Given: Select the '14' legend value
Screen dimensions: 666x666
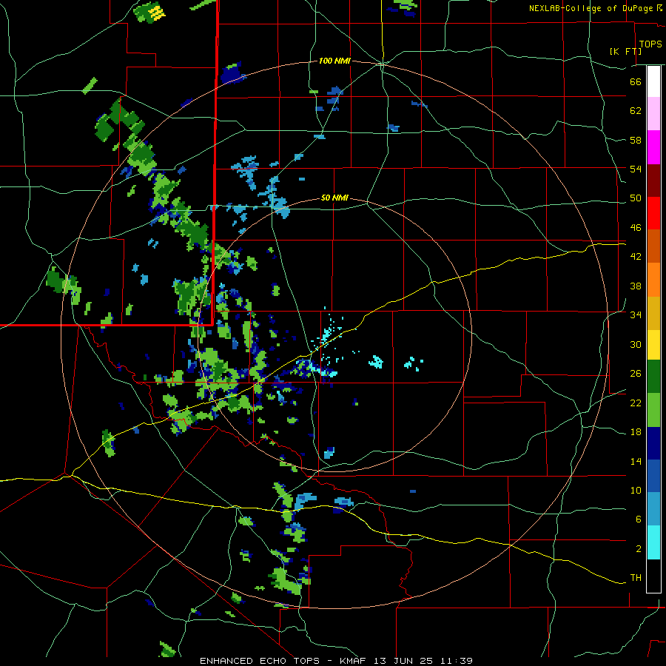Looking at the screenshot, I should pos(636,461).
